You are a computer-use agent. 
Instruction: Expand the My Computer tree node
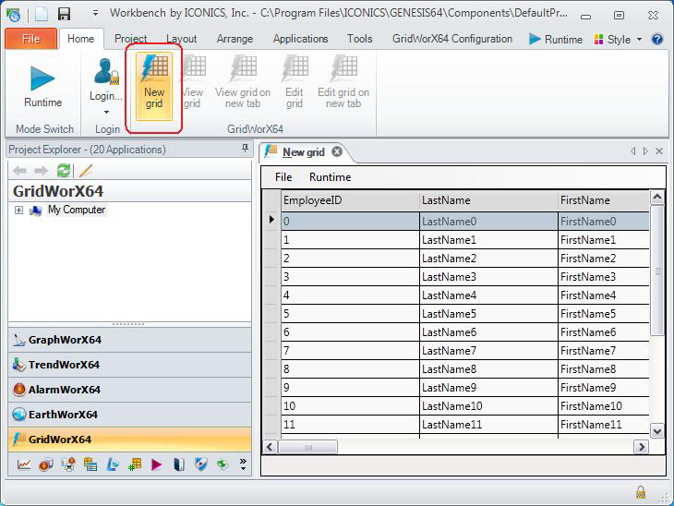[18, 211]
